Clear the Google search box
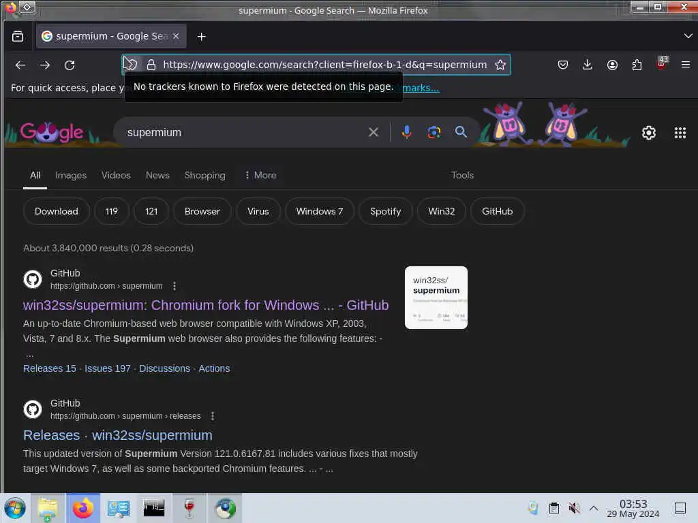This screenshot has width=698, height=523. point(374,132)
